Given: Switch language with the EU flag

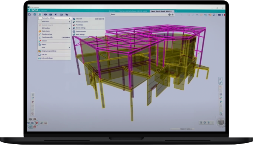Looking at the screenshot, I should pyautogui.click(x=219, y=15).
